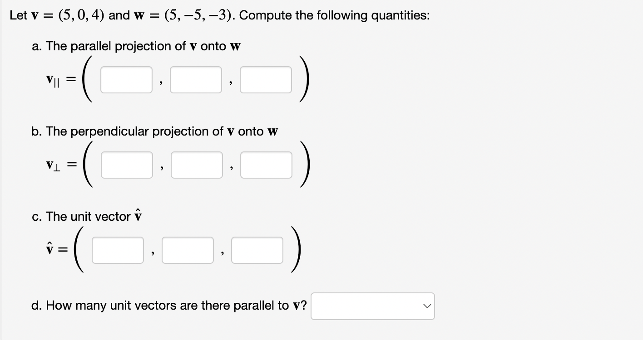Click the third component box of v perpendicular
The width and height of the screenshot is (643, 340).
267,165
